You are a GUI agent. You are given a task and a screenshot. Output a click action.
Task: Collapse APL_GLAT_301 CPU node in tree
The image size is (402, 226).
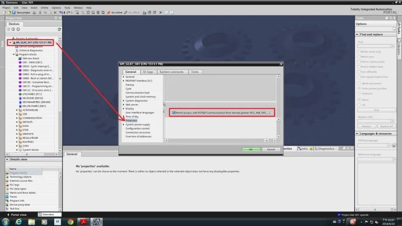tap(10, 42)
